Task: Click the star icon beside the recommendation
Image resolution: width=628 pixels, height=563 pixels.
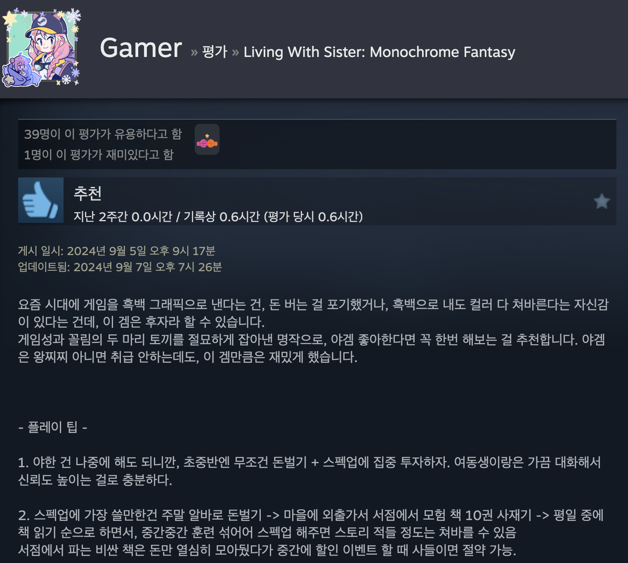Action: click(602, 201)
